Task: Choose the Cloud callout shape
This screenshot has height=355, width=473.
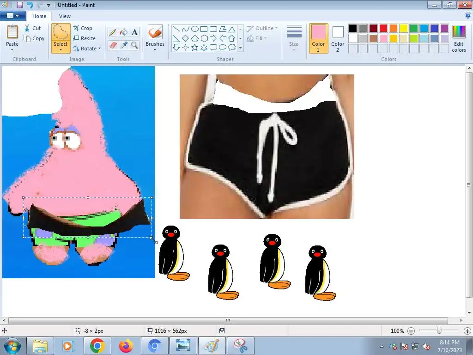Action: pos(232,48)
